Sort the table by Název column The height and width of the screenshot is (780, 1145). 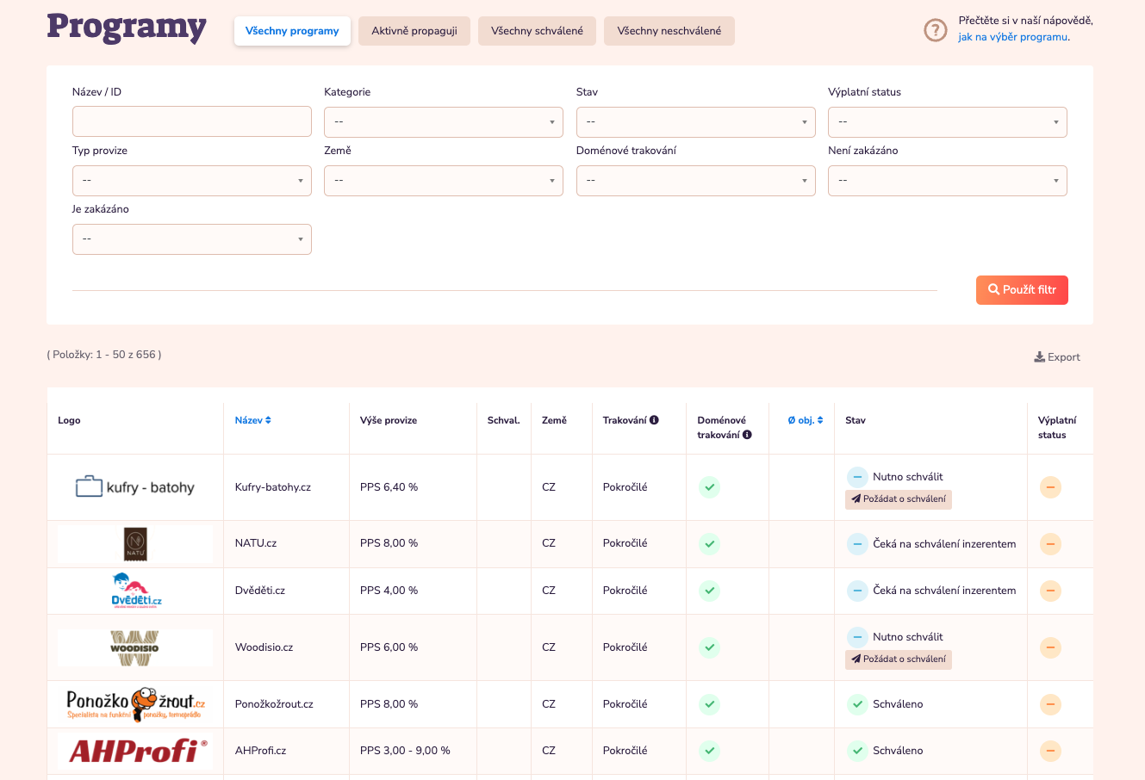(252, 420)
